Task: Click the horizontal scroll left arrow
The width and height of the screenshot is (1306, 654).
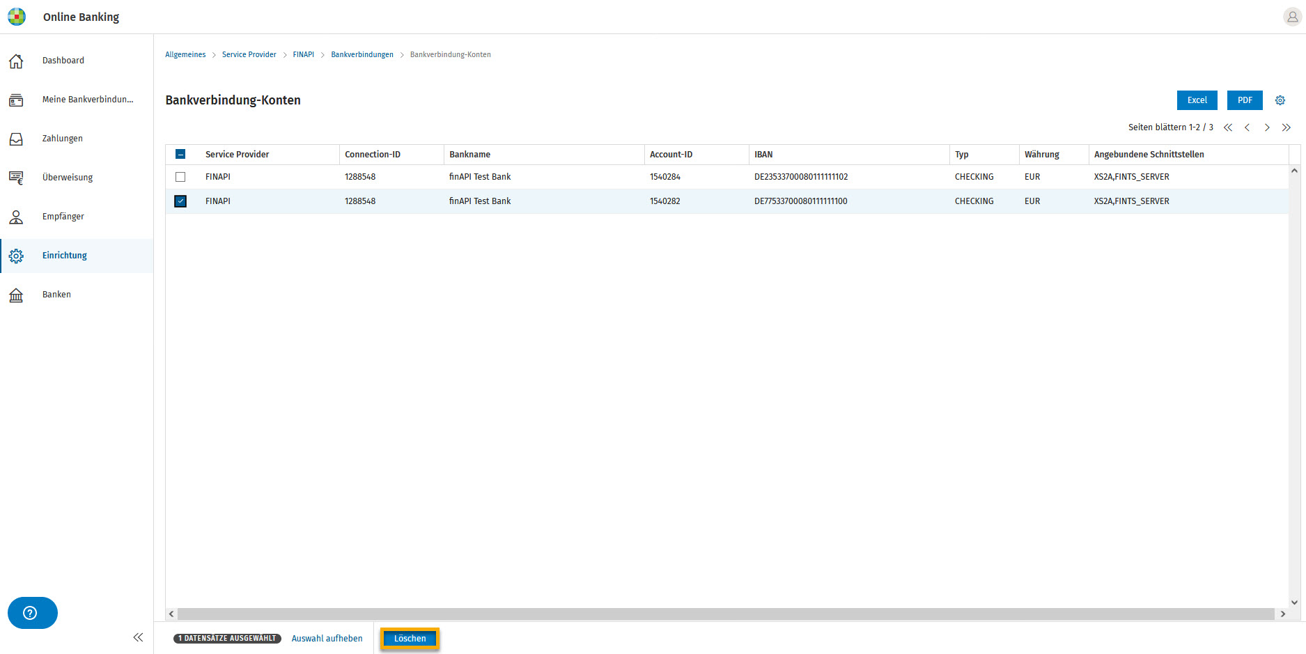Action: [x=171, y=614]
